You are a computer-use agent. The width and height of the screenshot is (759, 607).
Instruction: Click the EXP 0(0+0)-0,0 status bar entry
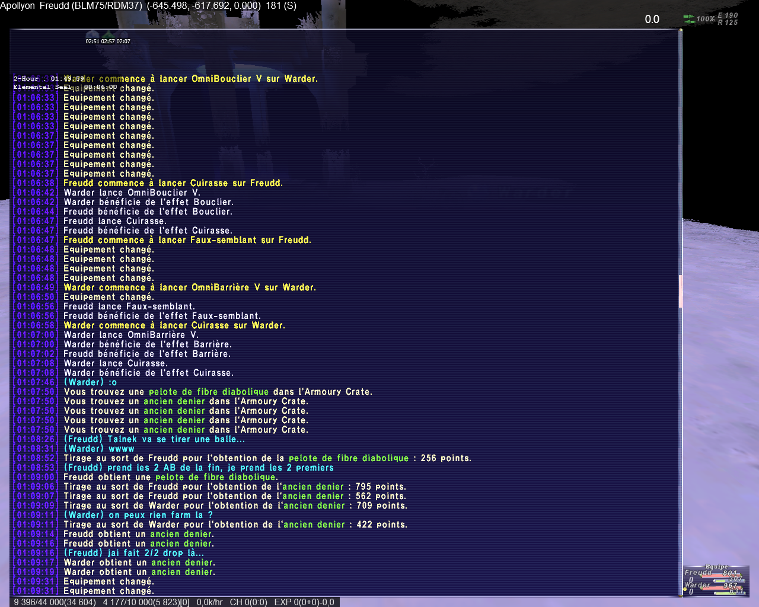(304, 602)
